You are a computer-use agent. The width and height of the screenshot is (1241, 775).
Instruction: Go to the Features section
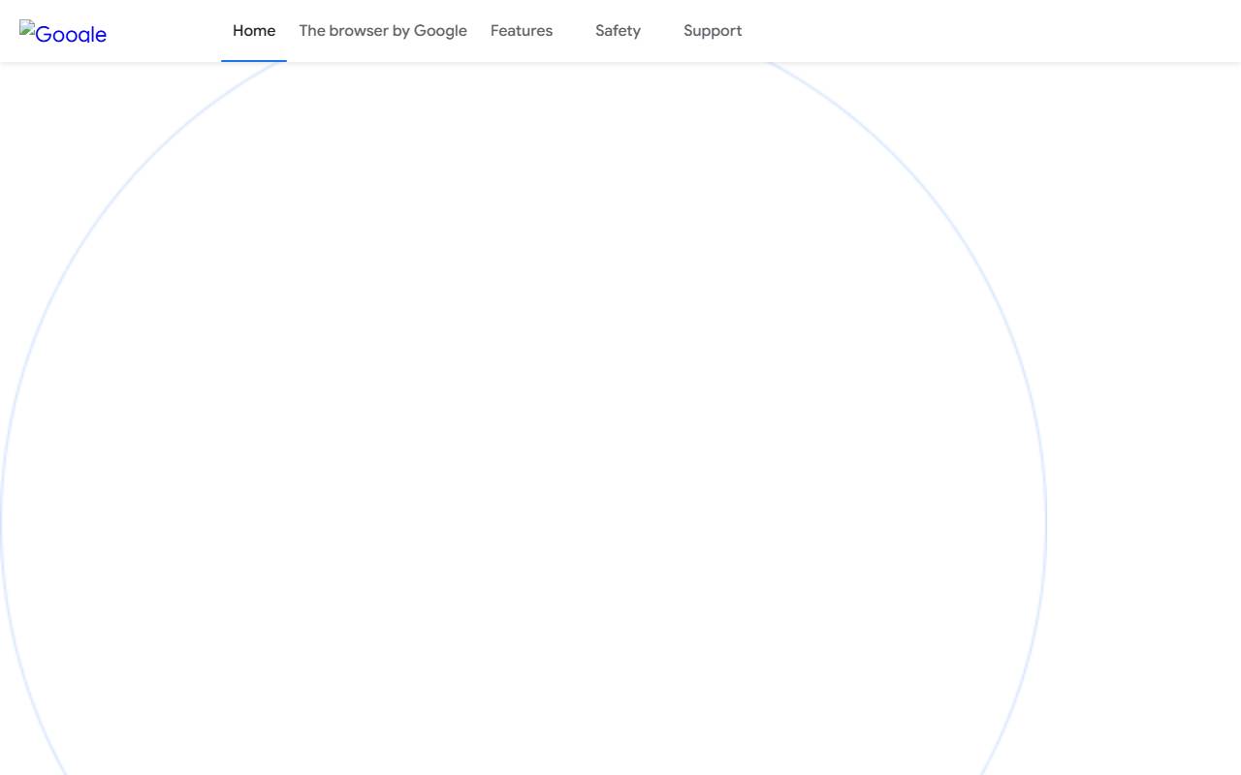tap(522, 31)
